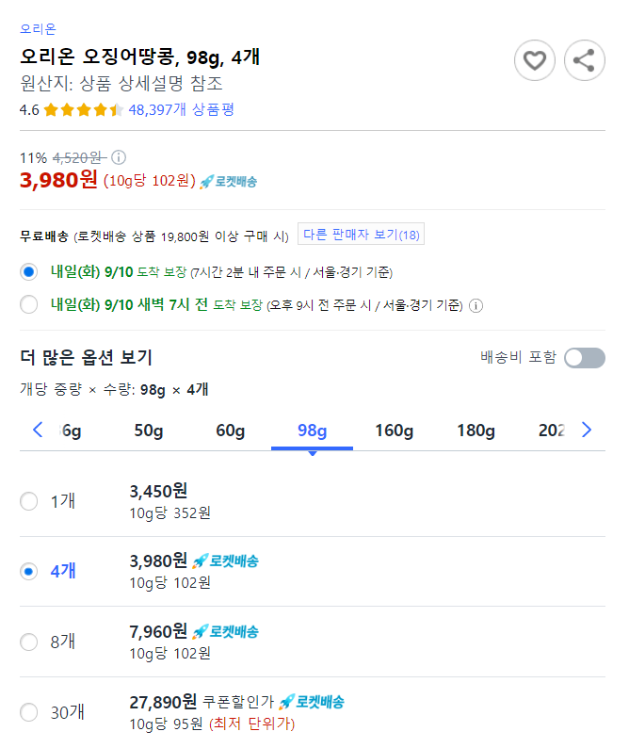Open 다른 판매자 보기(18) button
The height and width of the screenshot is (748, 629).
click(x=361, y=235)
